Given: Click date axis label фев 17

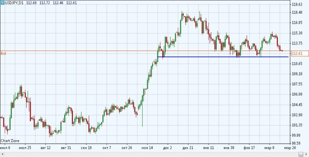Looking at the screenshot, I should coord(249,148).
